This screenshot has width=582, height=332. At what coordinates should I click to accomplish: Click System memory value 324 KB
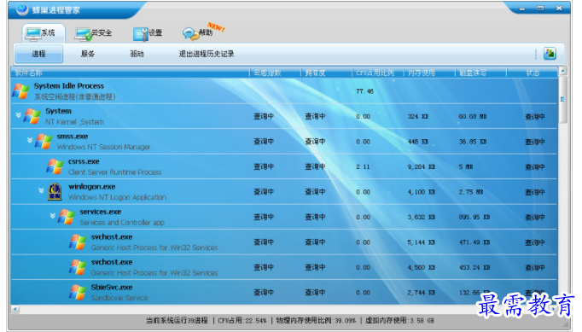(418, 117)
